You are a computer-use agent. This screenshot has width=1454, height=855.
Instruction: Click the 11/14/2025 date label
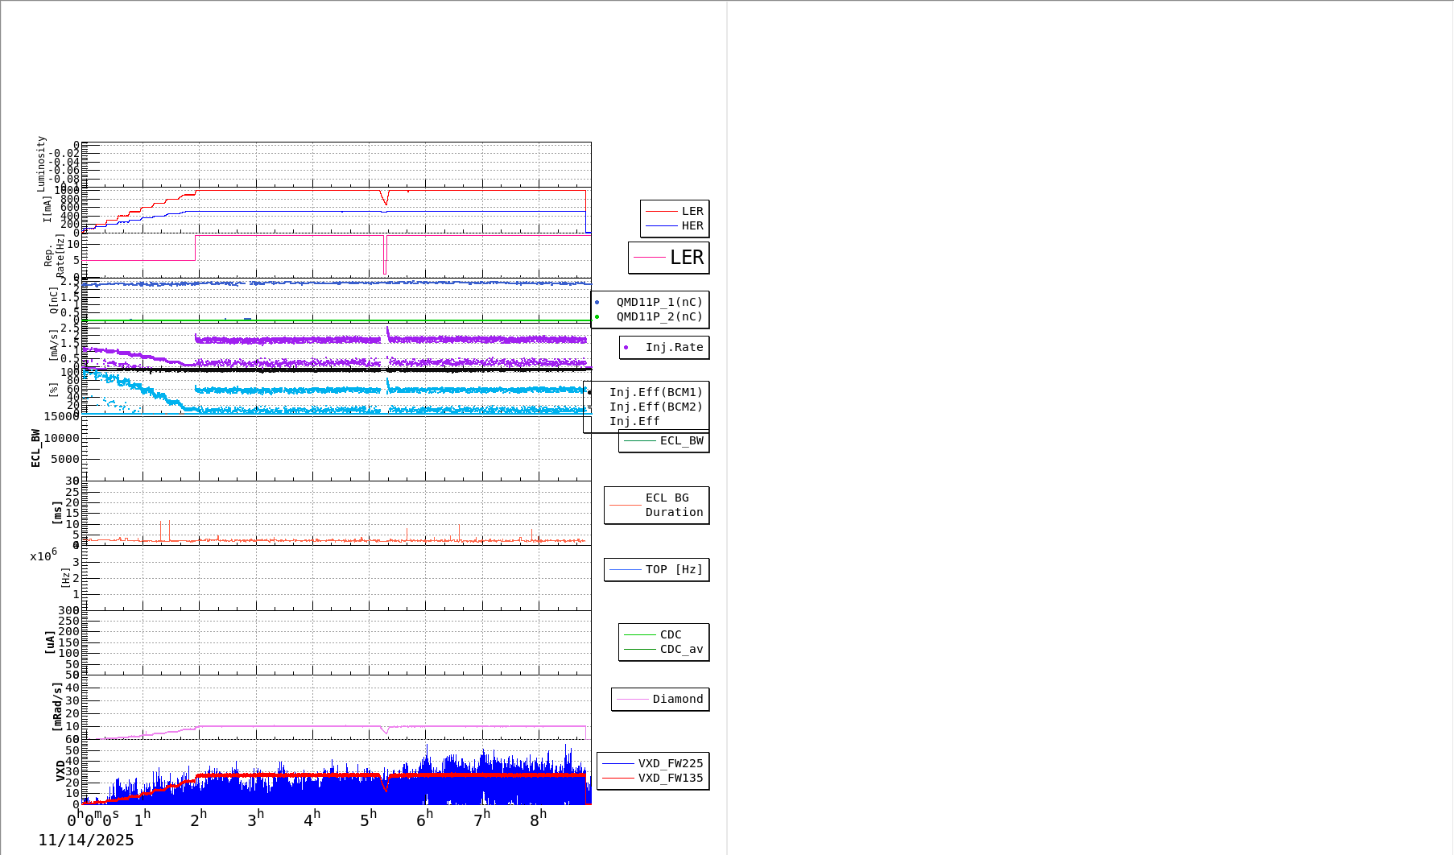coord(86,841)
